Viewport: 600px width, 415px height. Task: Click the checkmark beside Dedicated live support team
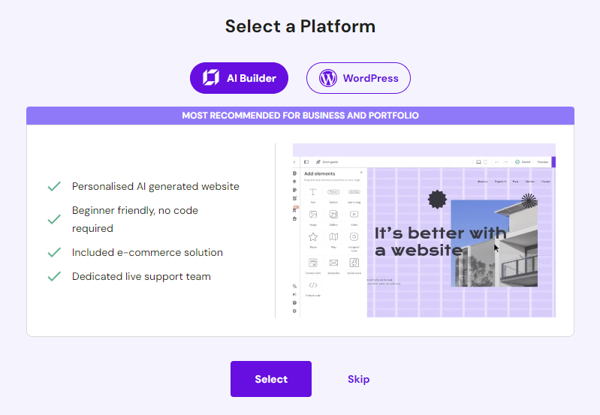(54, 276)
